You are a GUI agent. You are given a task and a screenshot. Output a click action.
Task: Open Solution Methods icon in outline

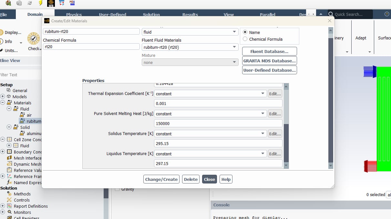point(9,194)
